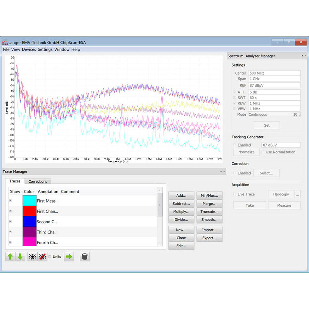This screenshot has width=309, height=309.
Task: Click the database cylinder icon
Action: point(84,256)
